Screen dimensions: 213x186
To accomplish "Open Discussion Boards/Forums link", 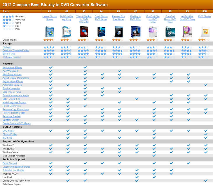I will pos(16,167).
